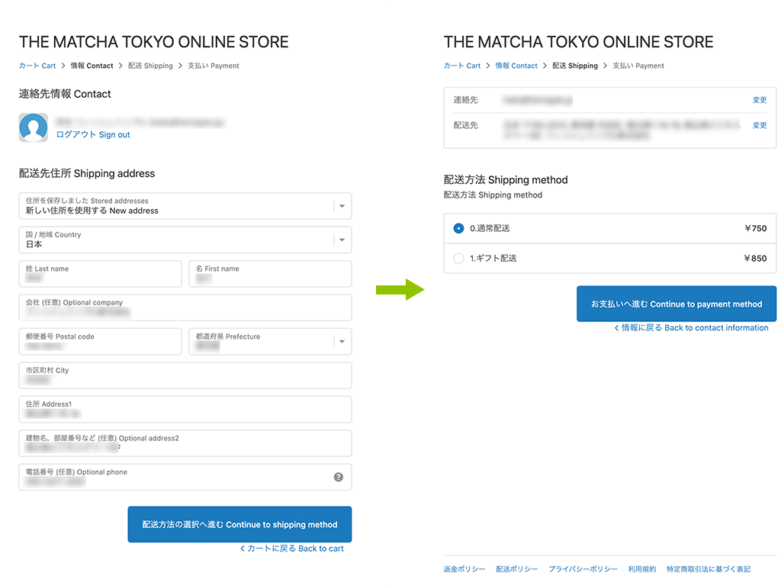The height and width of the screenshot is (586, 781).
Task: Select the 1.ギフト配送 gift shipping option
Action: [458, 259]
